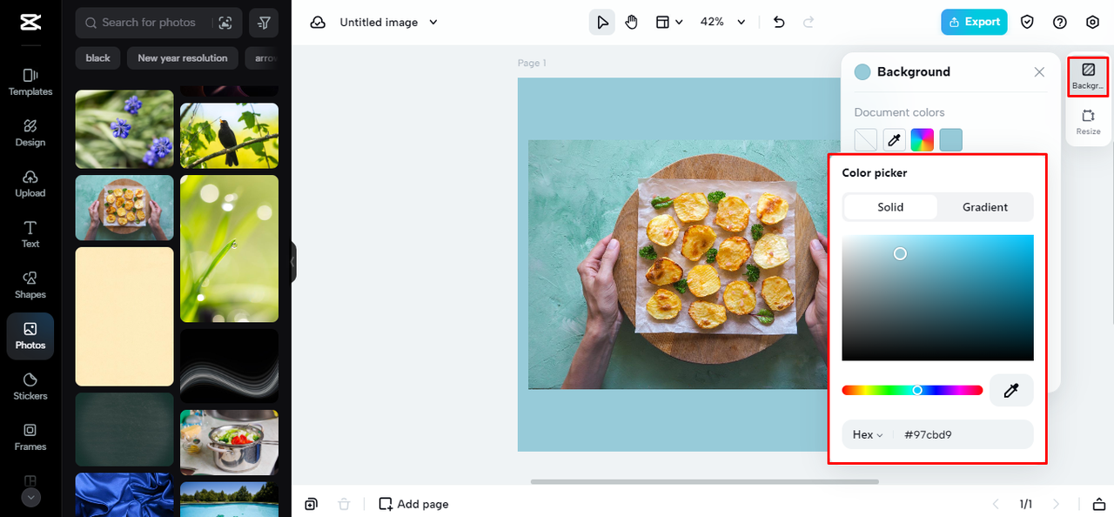Image resolution: width=1114 pixels, height=517 pixels.
Task: Redo the last action
Action: coord(809,23)
